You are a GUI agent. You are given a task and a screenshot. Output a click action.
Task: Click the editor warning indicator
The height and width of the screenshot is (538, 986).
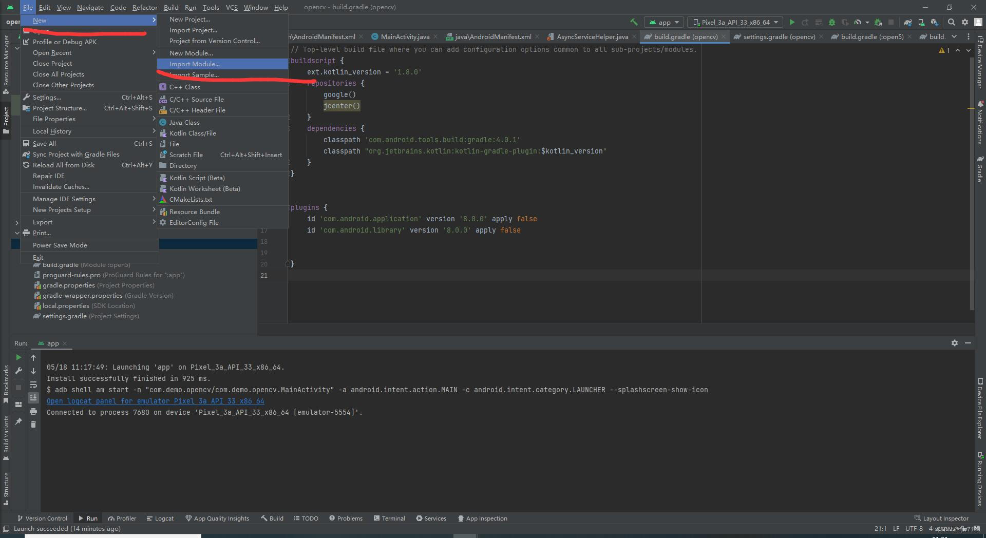pyautogui.click(x=944, y=50)
